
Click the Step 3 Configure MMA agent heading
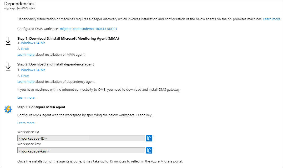pos(41,107)
